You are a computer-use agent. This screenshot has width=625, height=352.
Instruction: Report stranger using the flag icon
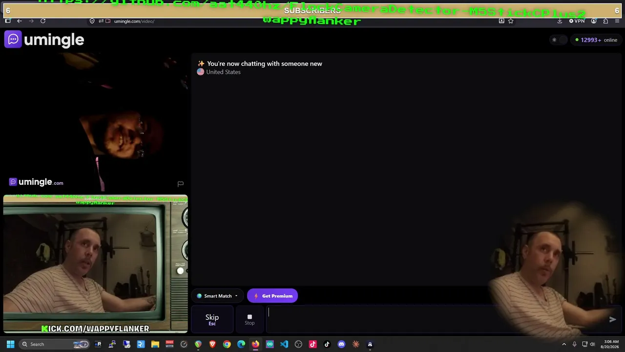click(180, 184)
